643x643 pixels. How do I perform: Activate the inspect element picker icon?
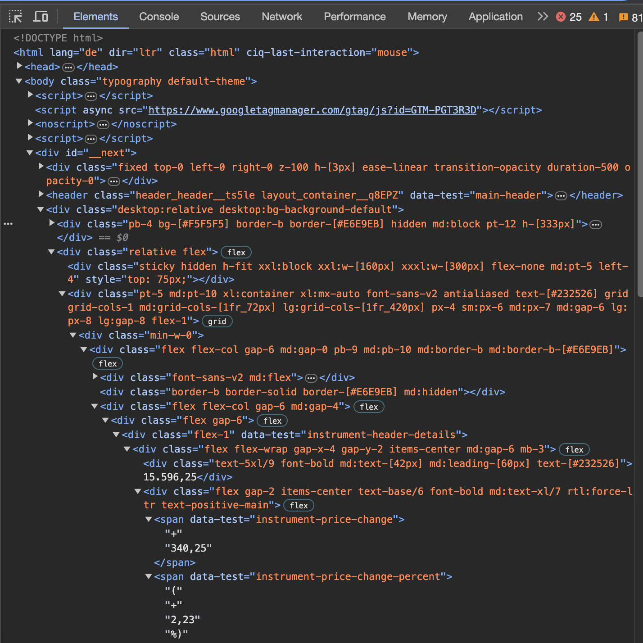pyautogui.click(x=15, y=17)
